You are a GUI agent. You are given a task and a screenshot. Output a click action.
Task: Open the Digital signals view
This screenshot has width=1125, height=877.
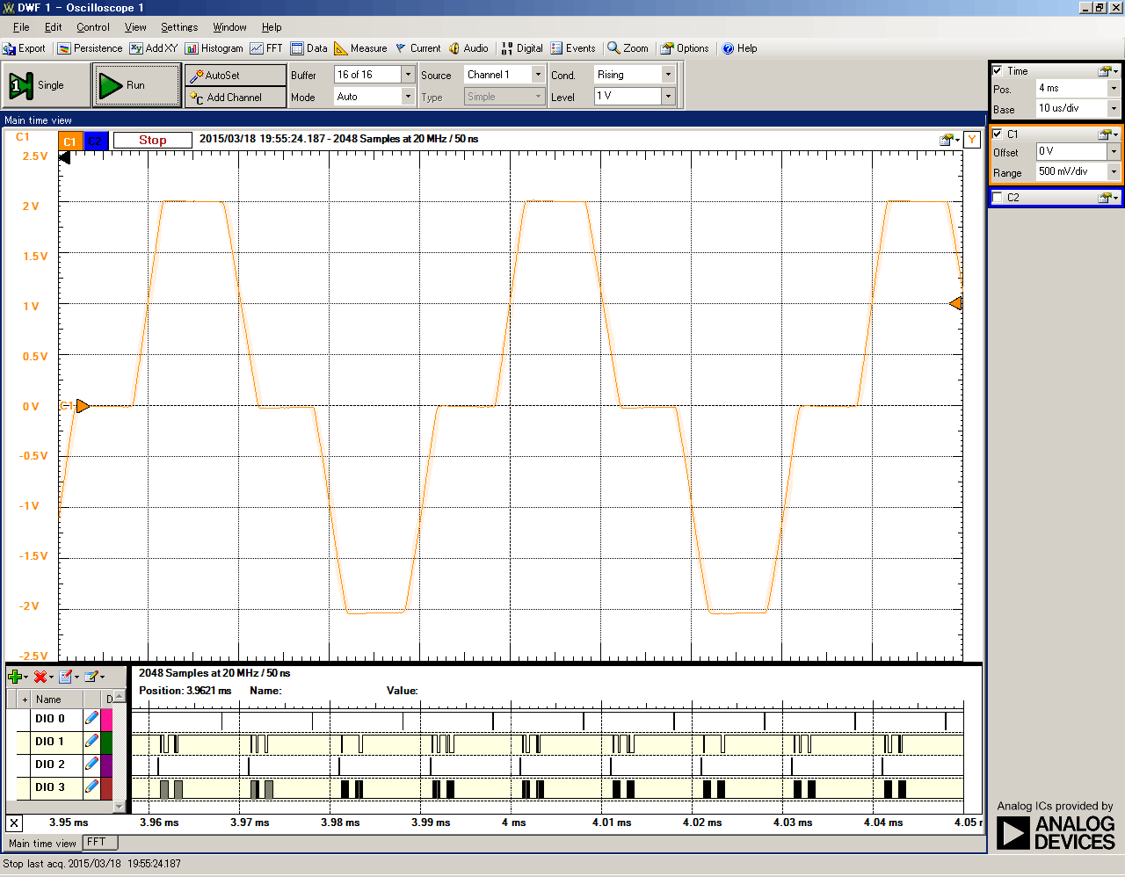click(x=521, y=48)
